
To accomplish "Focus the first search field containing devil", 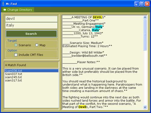I will 31,19.
